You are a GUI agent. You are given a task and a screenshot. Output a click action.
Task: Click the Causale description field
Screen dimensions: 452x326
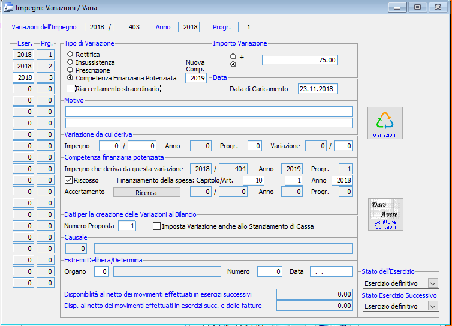(x=224, y=249)
